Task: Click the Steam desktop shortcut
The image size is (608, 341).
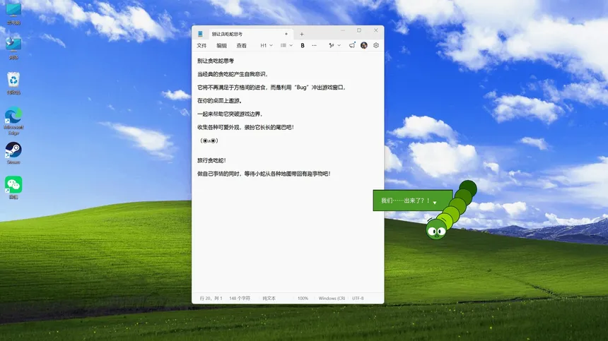Action: pyautogui.click(x=13, y=153)
